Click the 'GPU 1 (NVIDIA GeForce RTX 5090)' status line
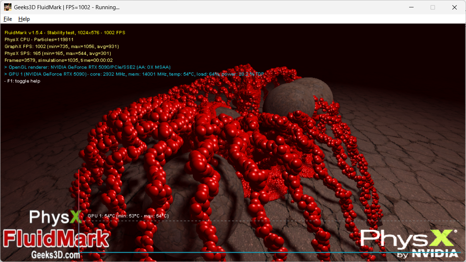 click(134, 74)
